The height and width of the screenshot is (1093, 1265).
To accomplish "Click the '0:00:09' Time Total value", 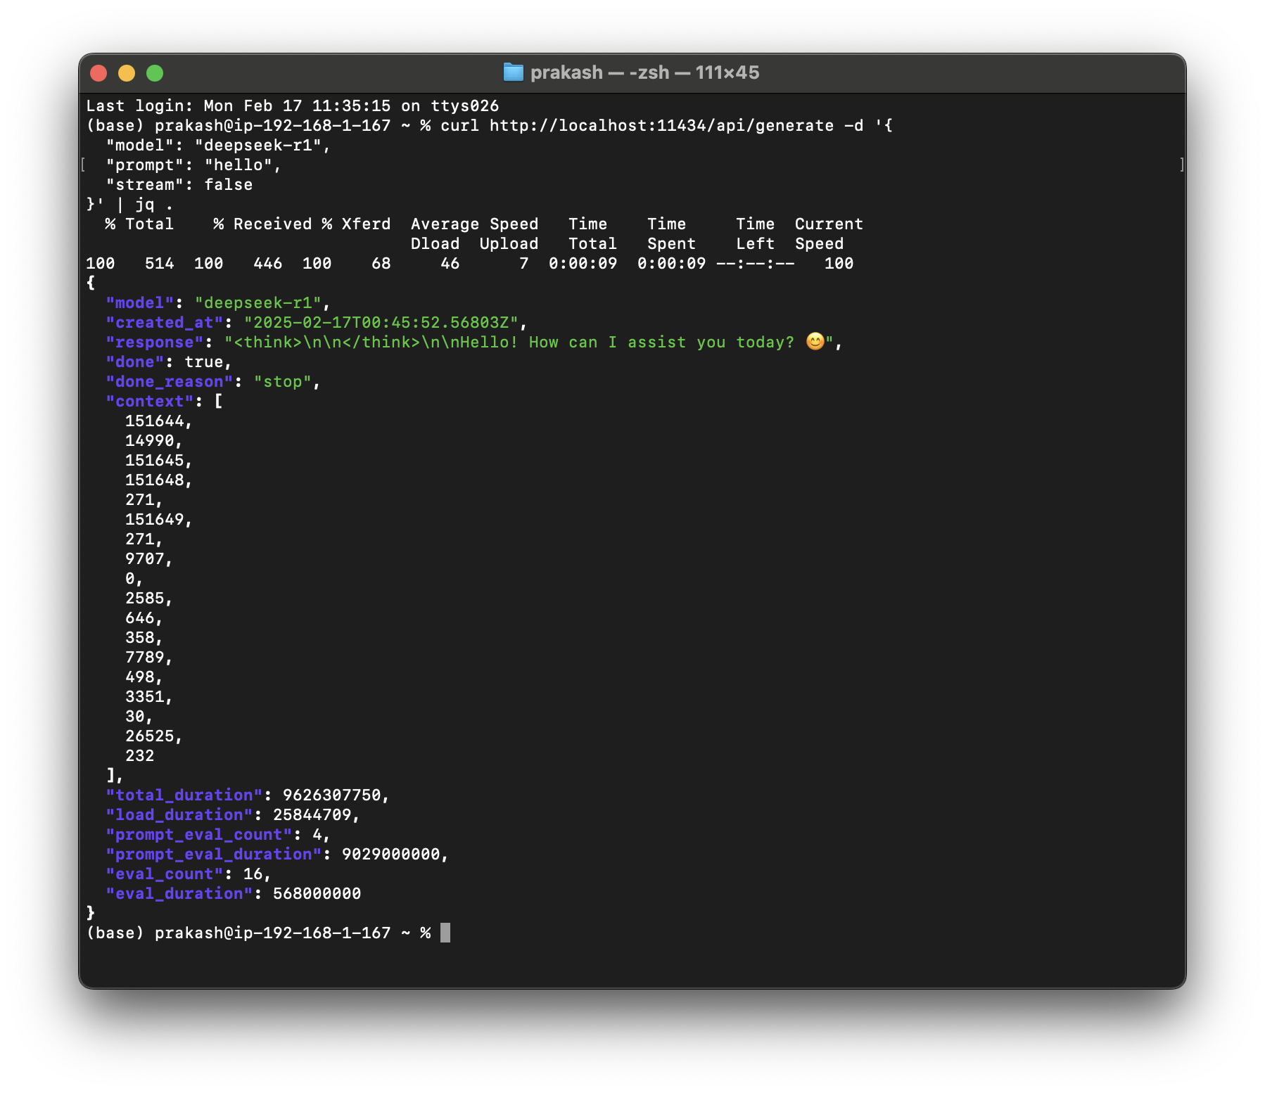I will (x=583, y=264).
